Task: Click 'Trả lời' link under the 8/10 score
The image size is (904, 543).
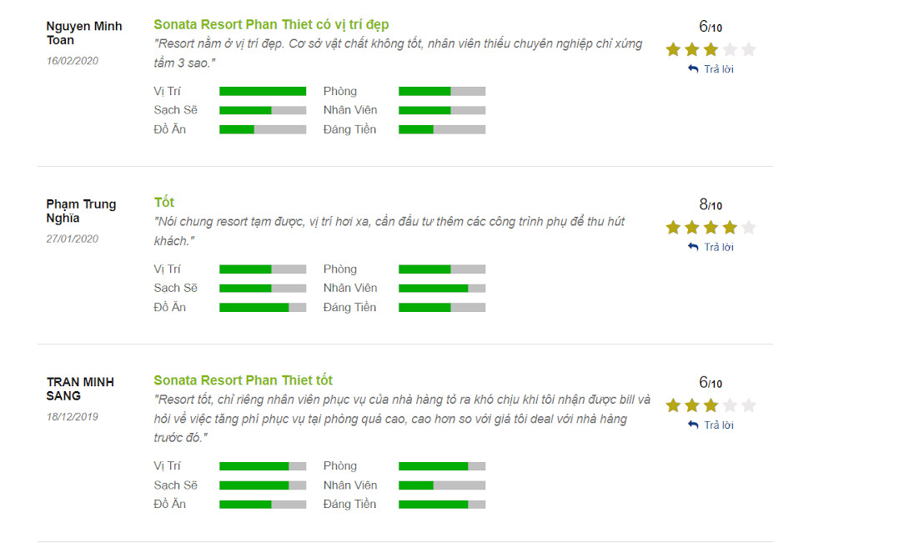Action: coord(718,247)
